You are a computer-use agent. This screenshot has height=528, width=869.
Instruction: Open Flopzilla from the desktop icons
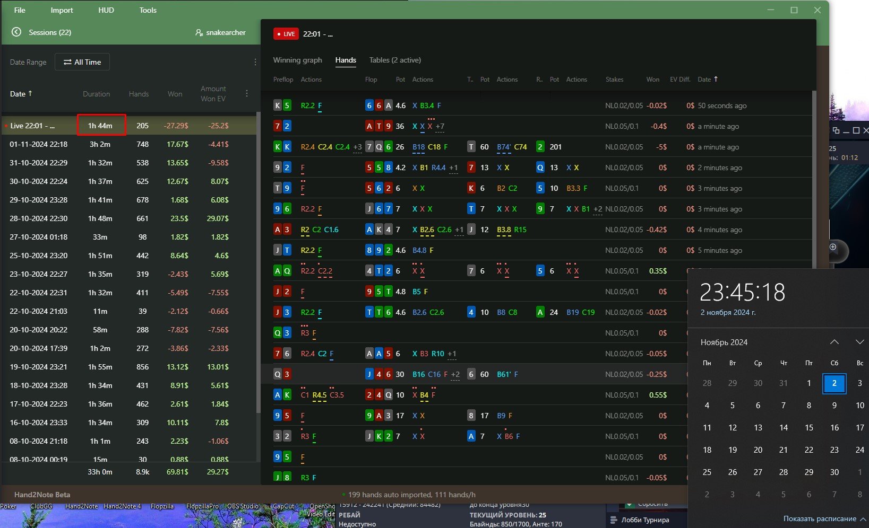click(x=162, y=506)
